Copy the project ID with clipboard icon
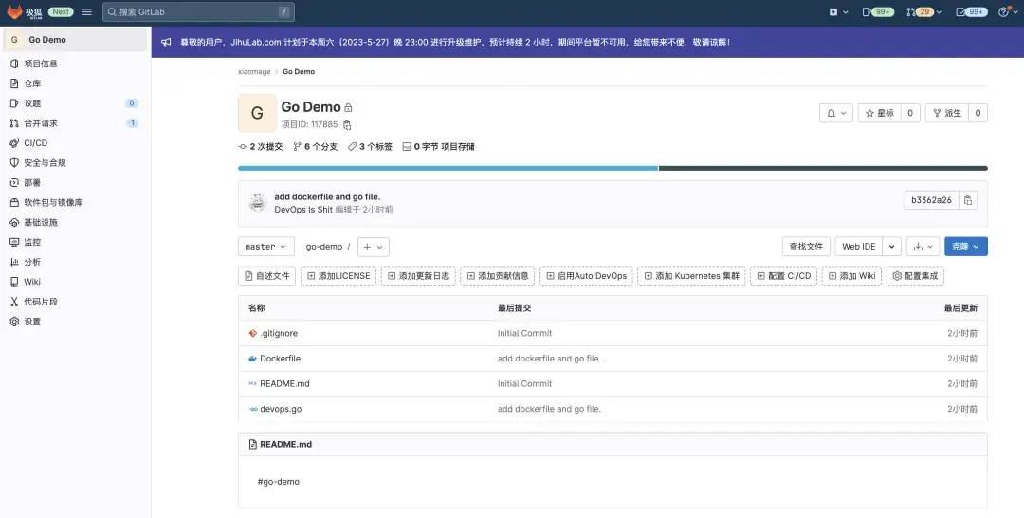This screenshot has width=1024, height=518. 347,125
